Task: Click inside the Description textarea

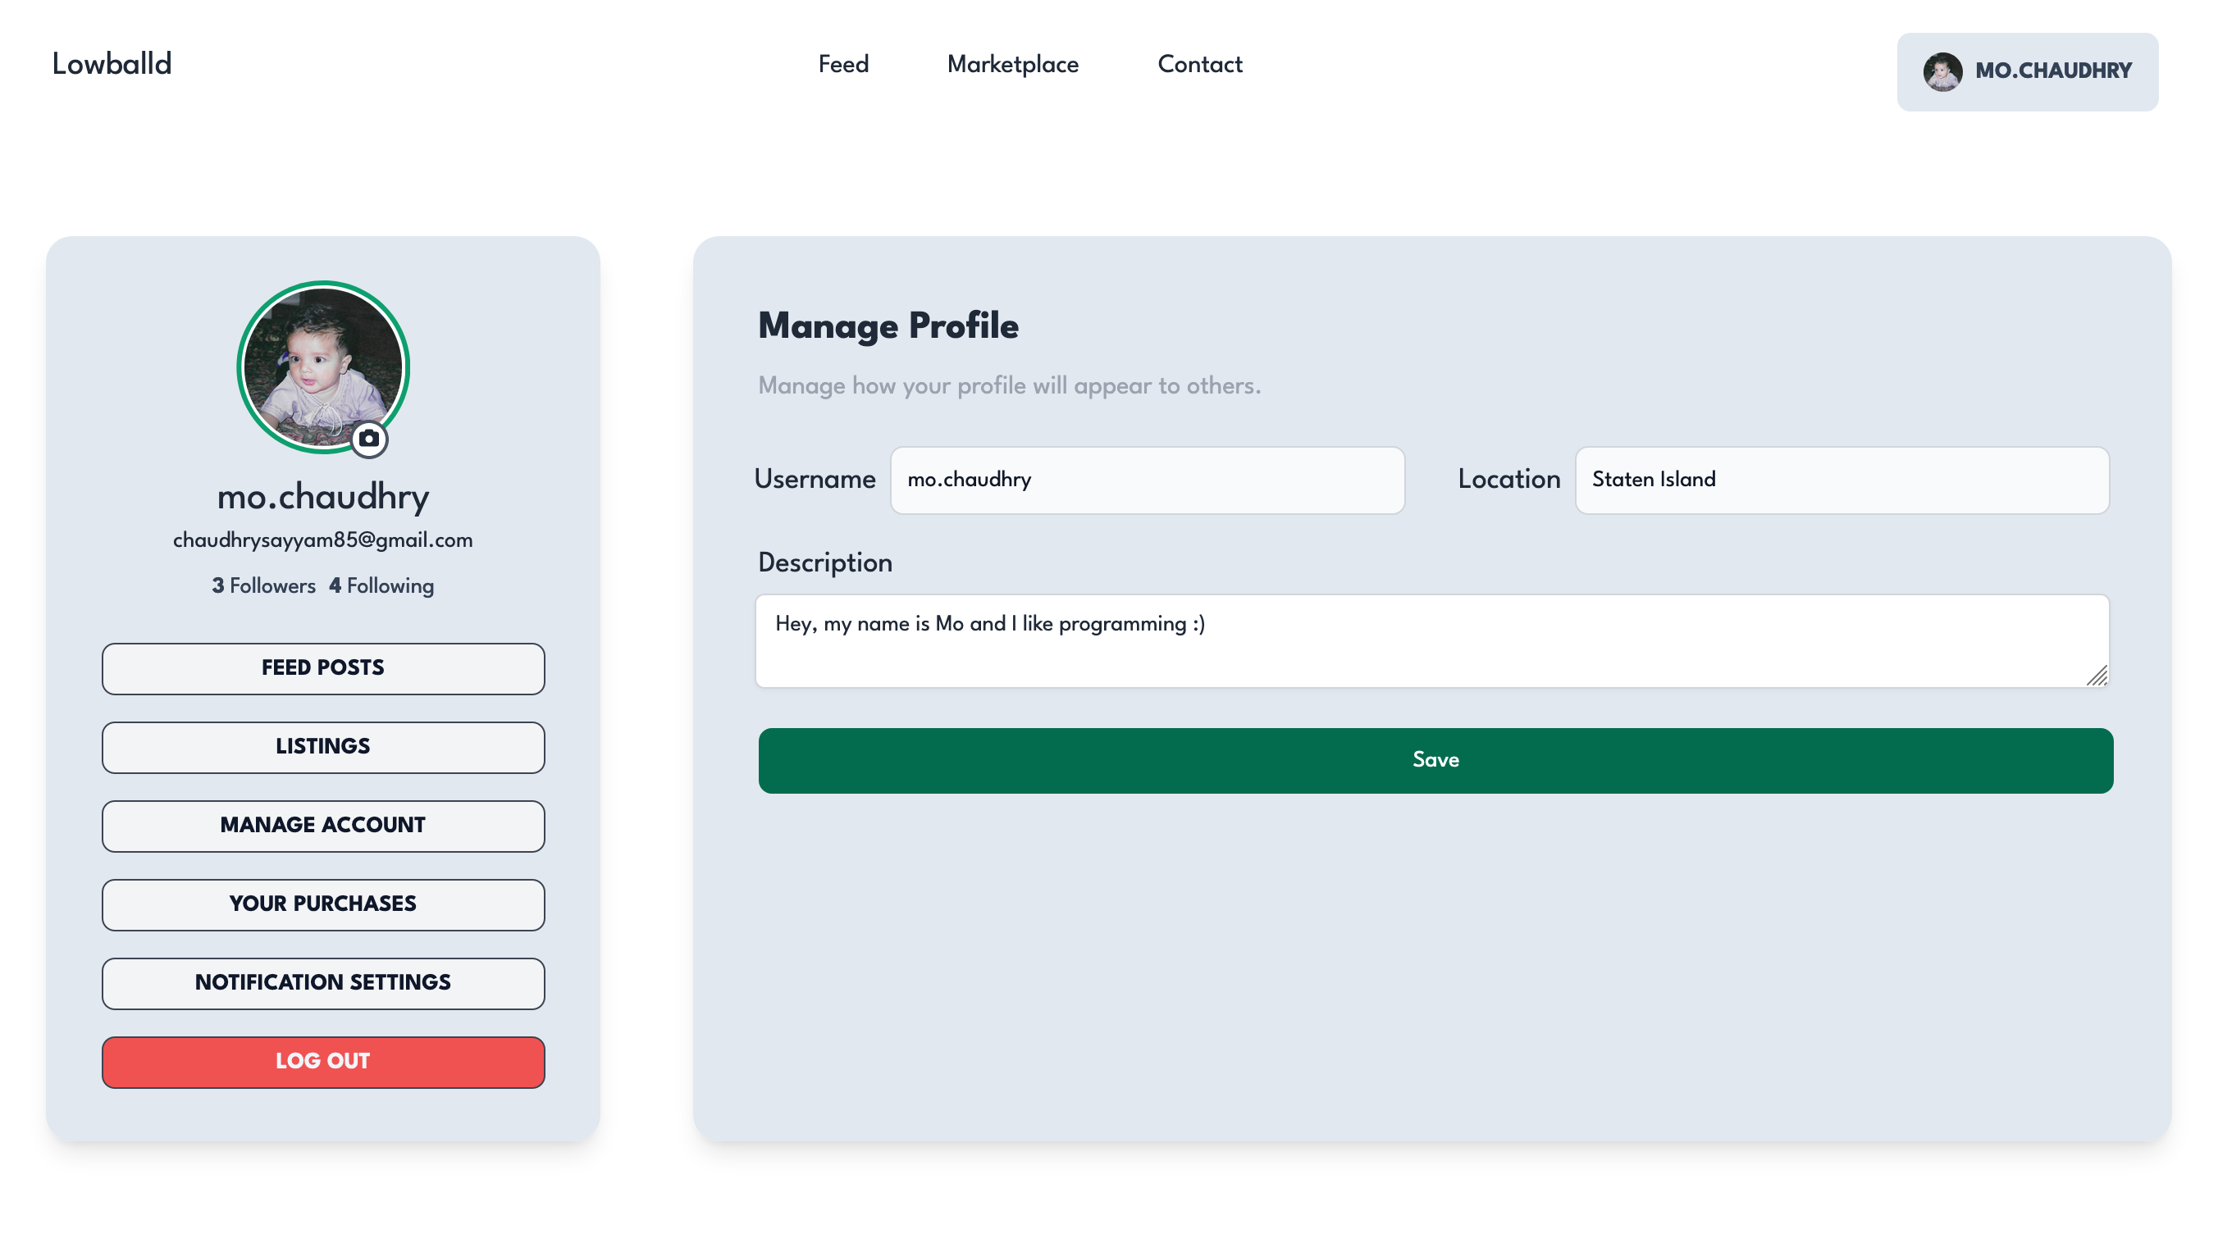Action: (x=1431, y=640)
